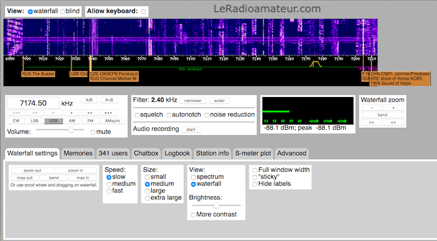Open the Chatbox tab
Image resolution: width=437 pixels, height=241 pixels.
pyautogui.click(x=146, y=154)
